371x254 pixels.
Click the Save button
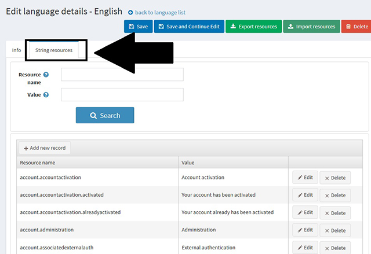pyautogui.click(x=138, y=27)
